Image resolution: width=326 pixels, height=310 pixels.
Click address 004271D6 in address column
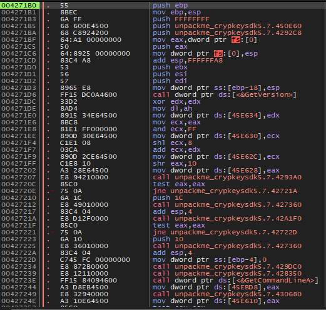[19, 94]
